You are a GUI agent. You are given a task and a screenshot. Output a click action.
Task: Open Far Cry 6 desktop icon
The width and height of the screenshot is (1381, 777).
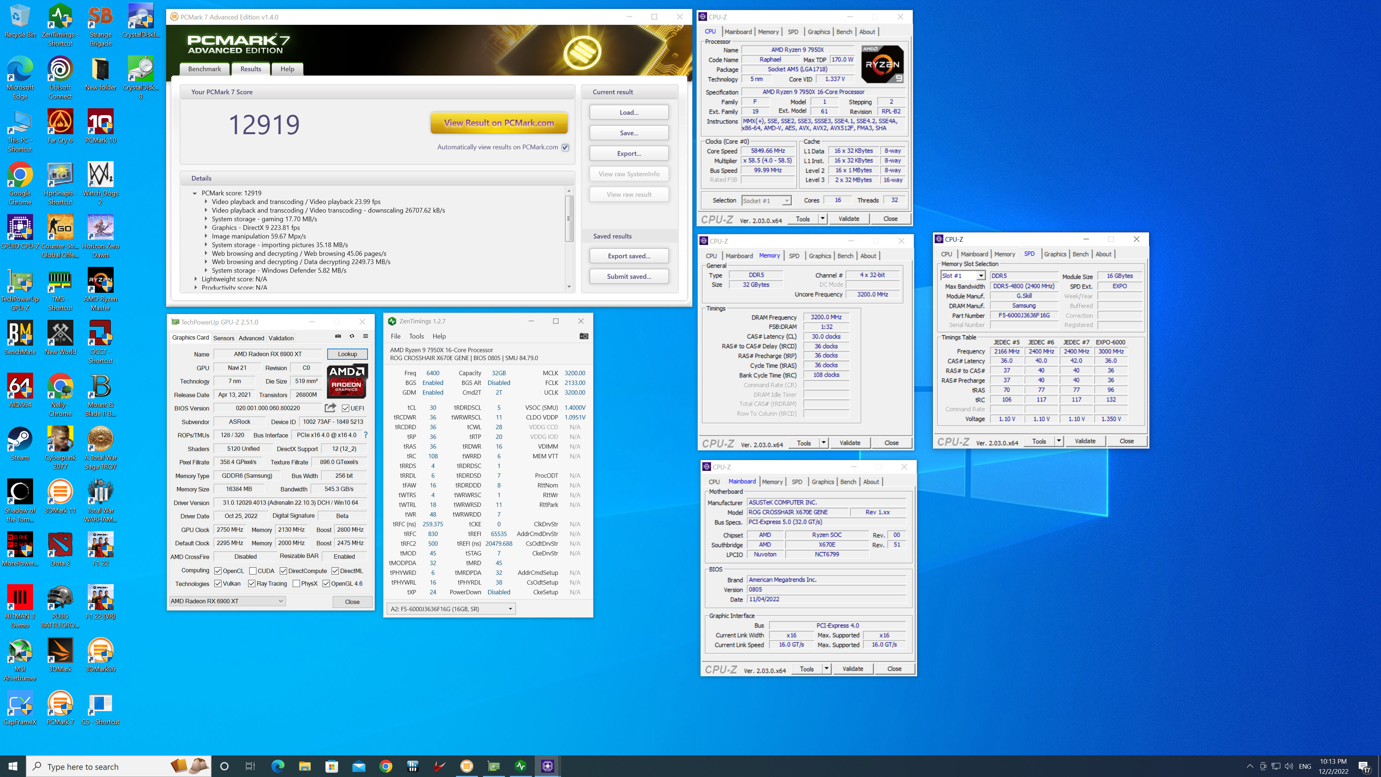tap(60, 127)
